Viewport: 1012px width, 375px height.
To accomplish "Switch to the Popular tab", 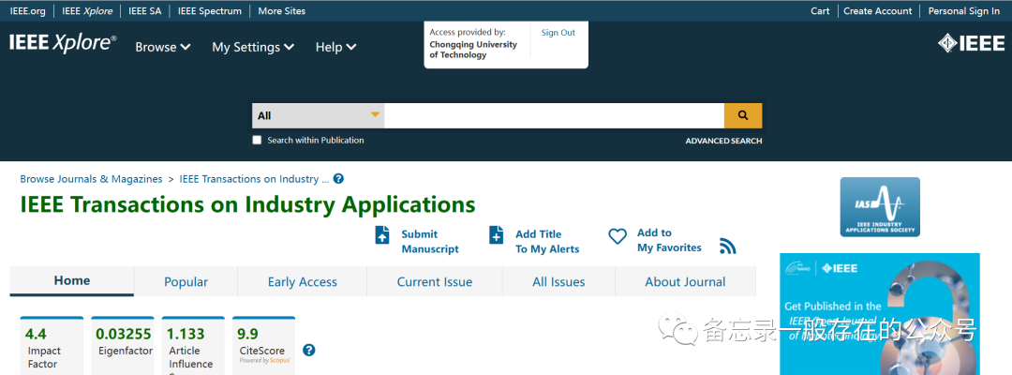I will [186, 282].
